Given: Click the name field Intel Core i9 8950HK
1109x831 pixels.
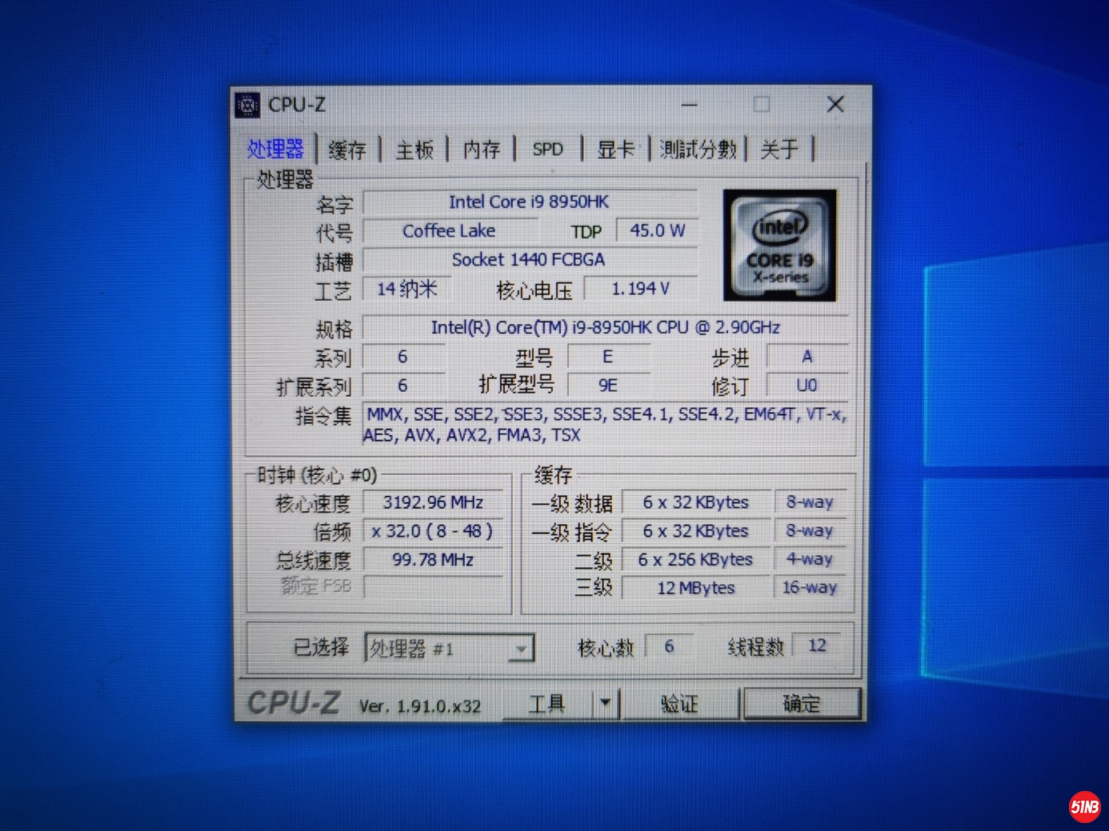Looking at the screenshot, I should (529, 202).
